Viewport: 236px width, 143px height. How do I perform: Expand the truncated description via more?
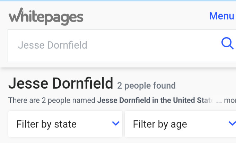point(230,100)
